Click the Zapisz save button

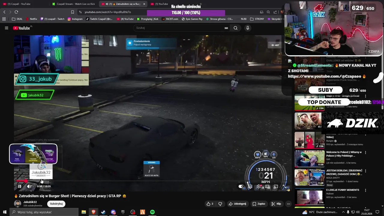click(259, 204)
